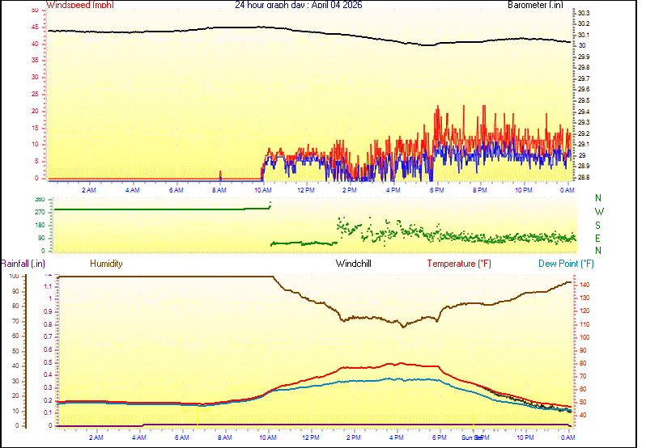Click the 'Sun 5th' marker on bottom time axis
Viewport: 646px width, 448px height.
473,437
